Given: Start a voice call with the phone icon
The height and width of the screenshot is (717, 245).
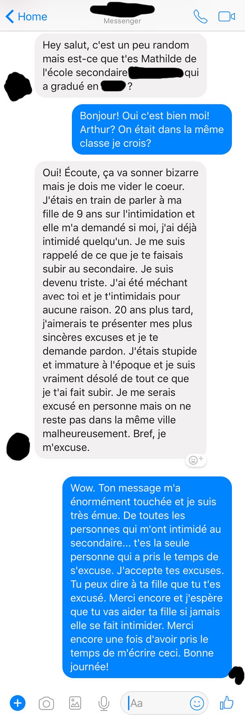Looking at the screenshot, I should [x=200, y=16].
